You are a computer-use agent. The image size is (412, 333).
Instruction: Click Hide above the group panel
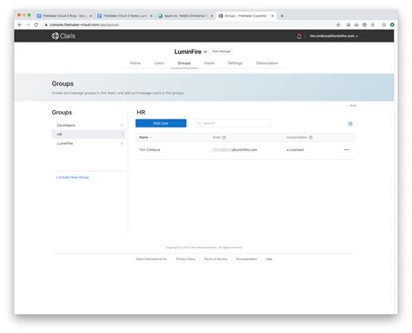pyautogui.click(x=351, y=106)
